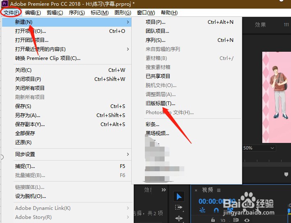
Task: Toggle V3 sync lock
Action: 236,220
